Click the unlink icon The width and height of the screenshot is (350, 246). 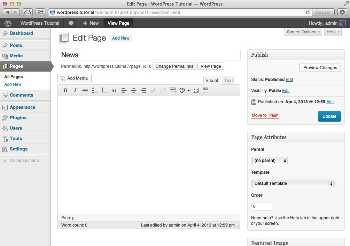[x=163, y=90]
